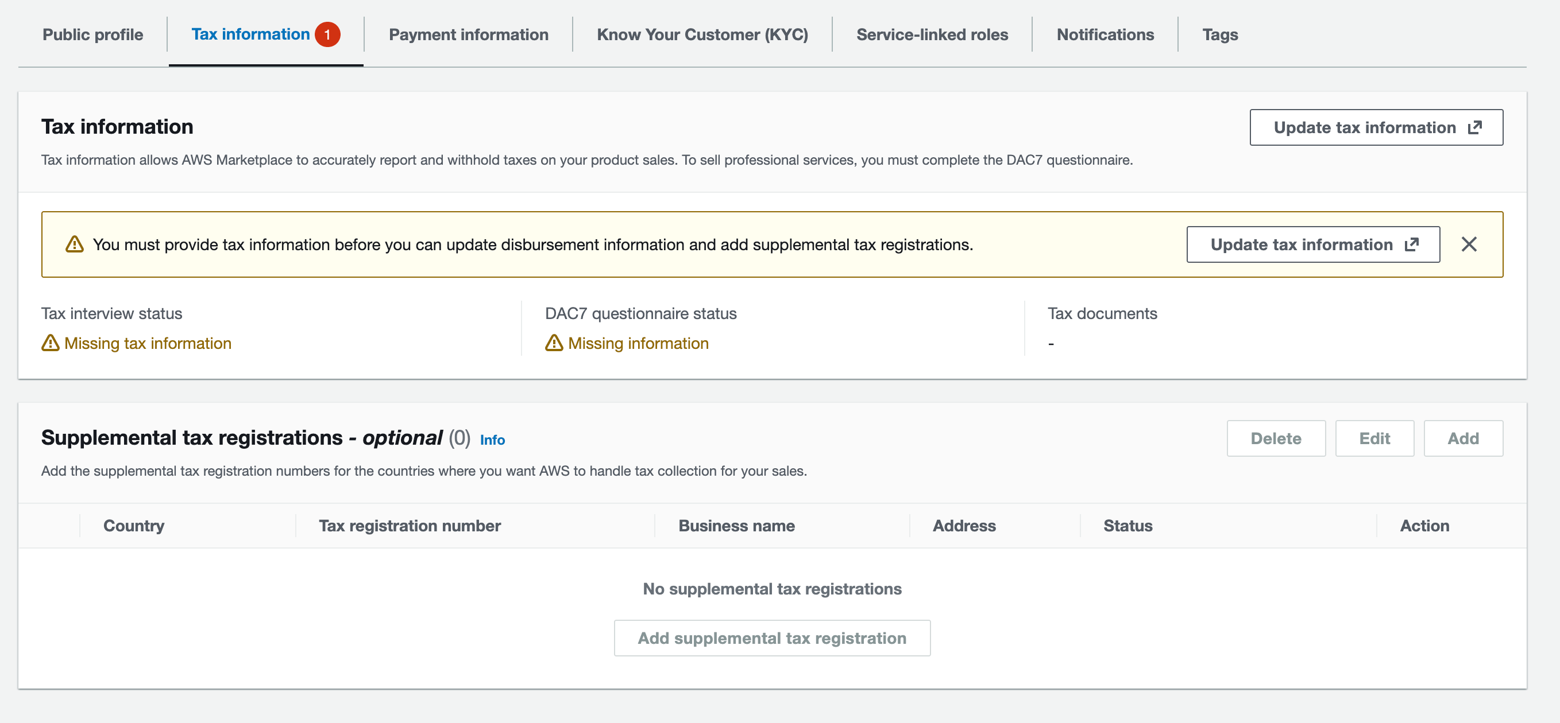Click the Action column header
The height and width of the screenshot is (723, 1560).
[x=1424, y=526]
